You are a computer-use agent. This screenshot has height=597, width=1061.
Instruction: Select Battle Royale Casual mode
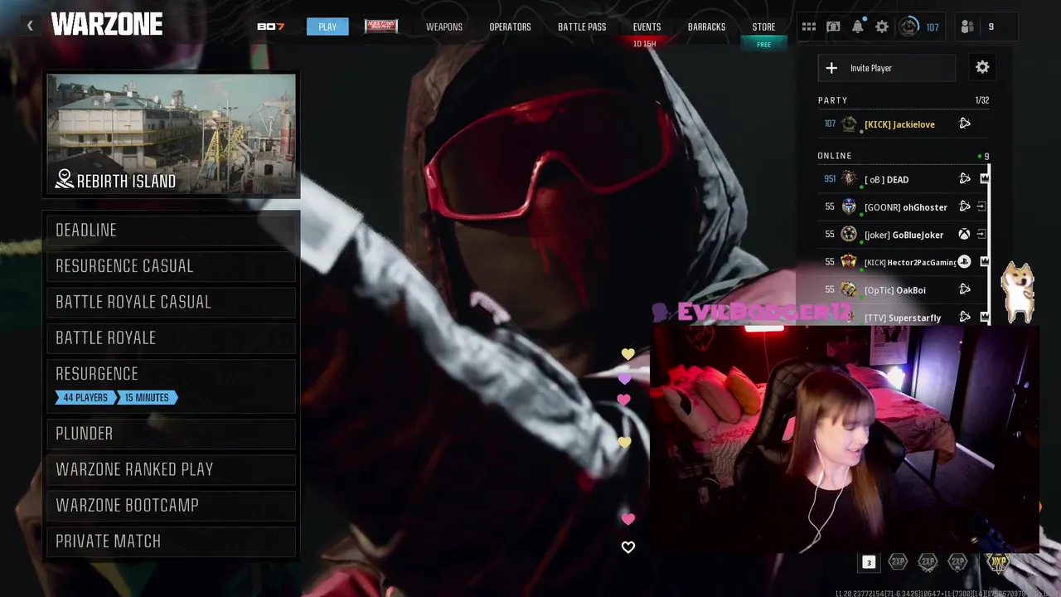coord(172,302)
